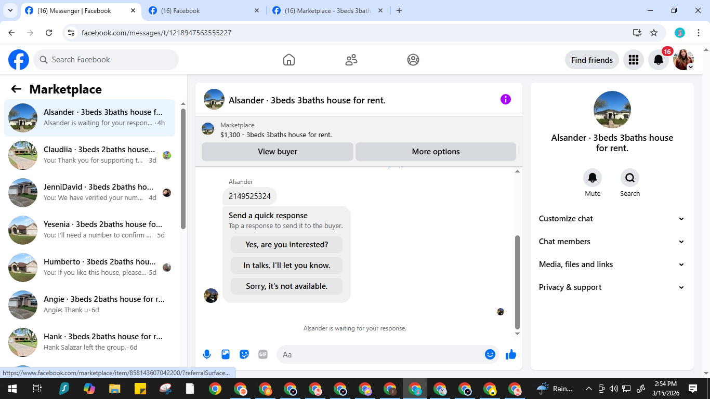This screenshot has height=399, width=710.
Task: Click the Find friends button
Action: click(592, 60)
